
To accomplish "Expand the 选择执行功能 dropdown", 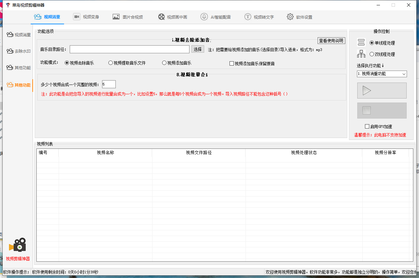I will 382,74.
